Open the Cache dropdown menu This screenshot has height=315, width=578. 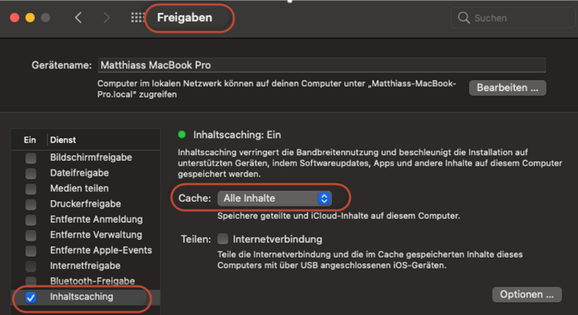pyautogui.click(x=274, y=198)
